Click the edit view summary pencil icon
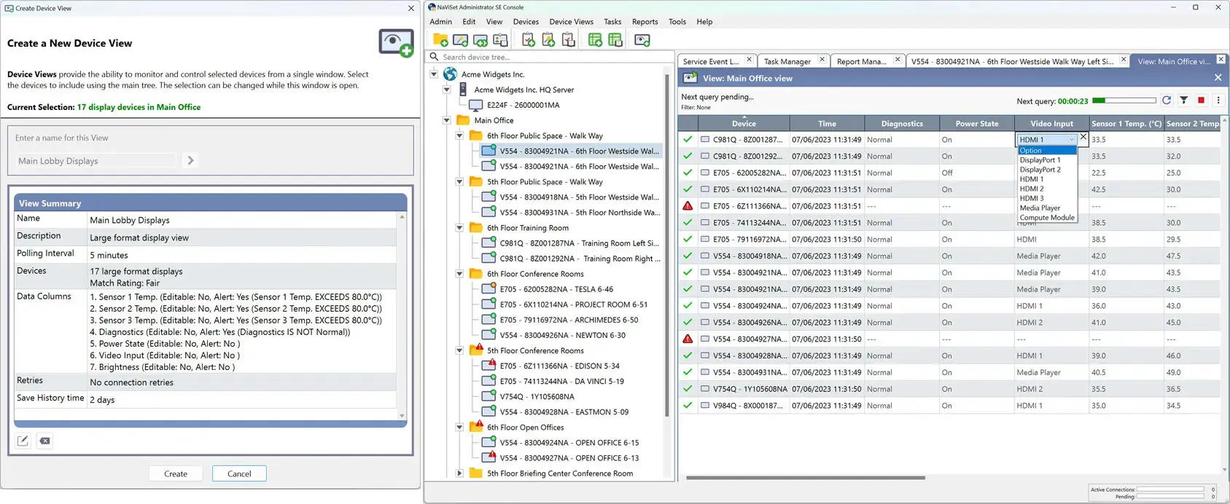Screen dimensions: 1230x504 [23, 441]
